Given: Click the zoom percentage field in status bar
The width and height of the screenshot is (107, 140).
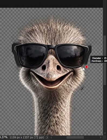Looking at the screenshot, I should (4, 137).
